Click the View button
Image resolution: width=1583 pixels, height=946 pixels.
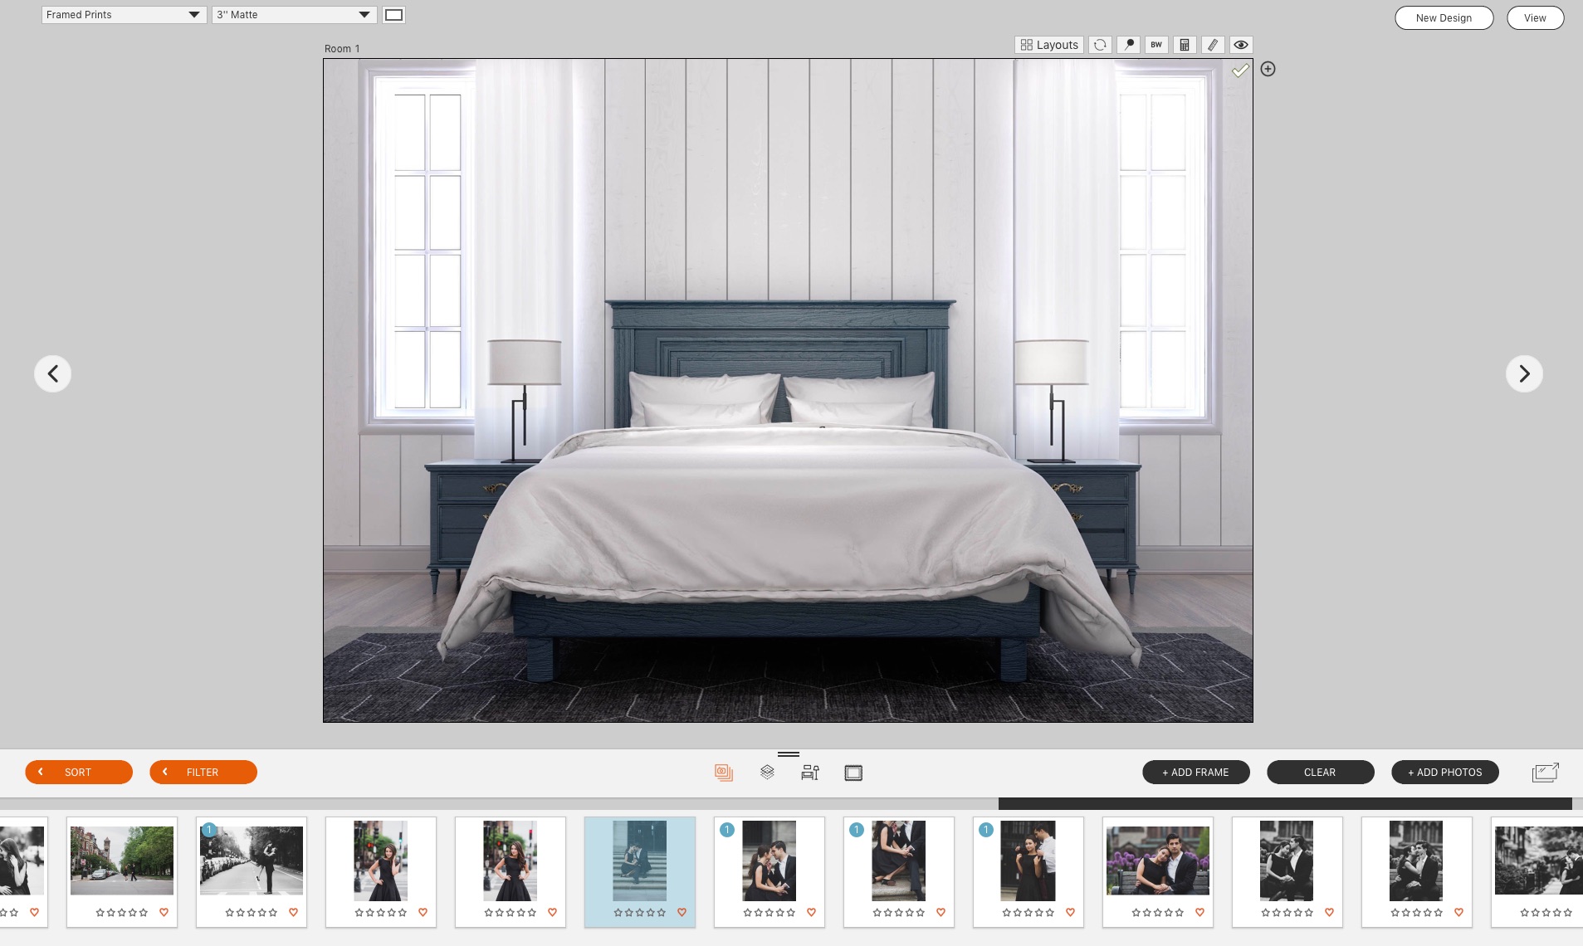[1535, 17]
